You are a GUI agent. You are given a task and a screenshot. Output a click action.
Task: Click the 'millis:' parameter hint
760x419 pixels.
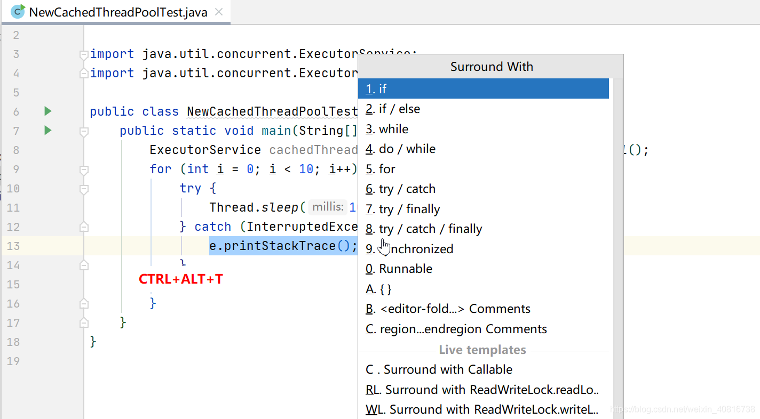[x=328, y=207]
